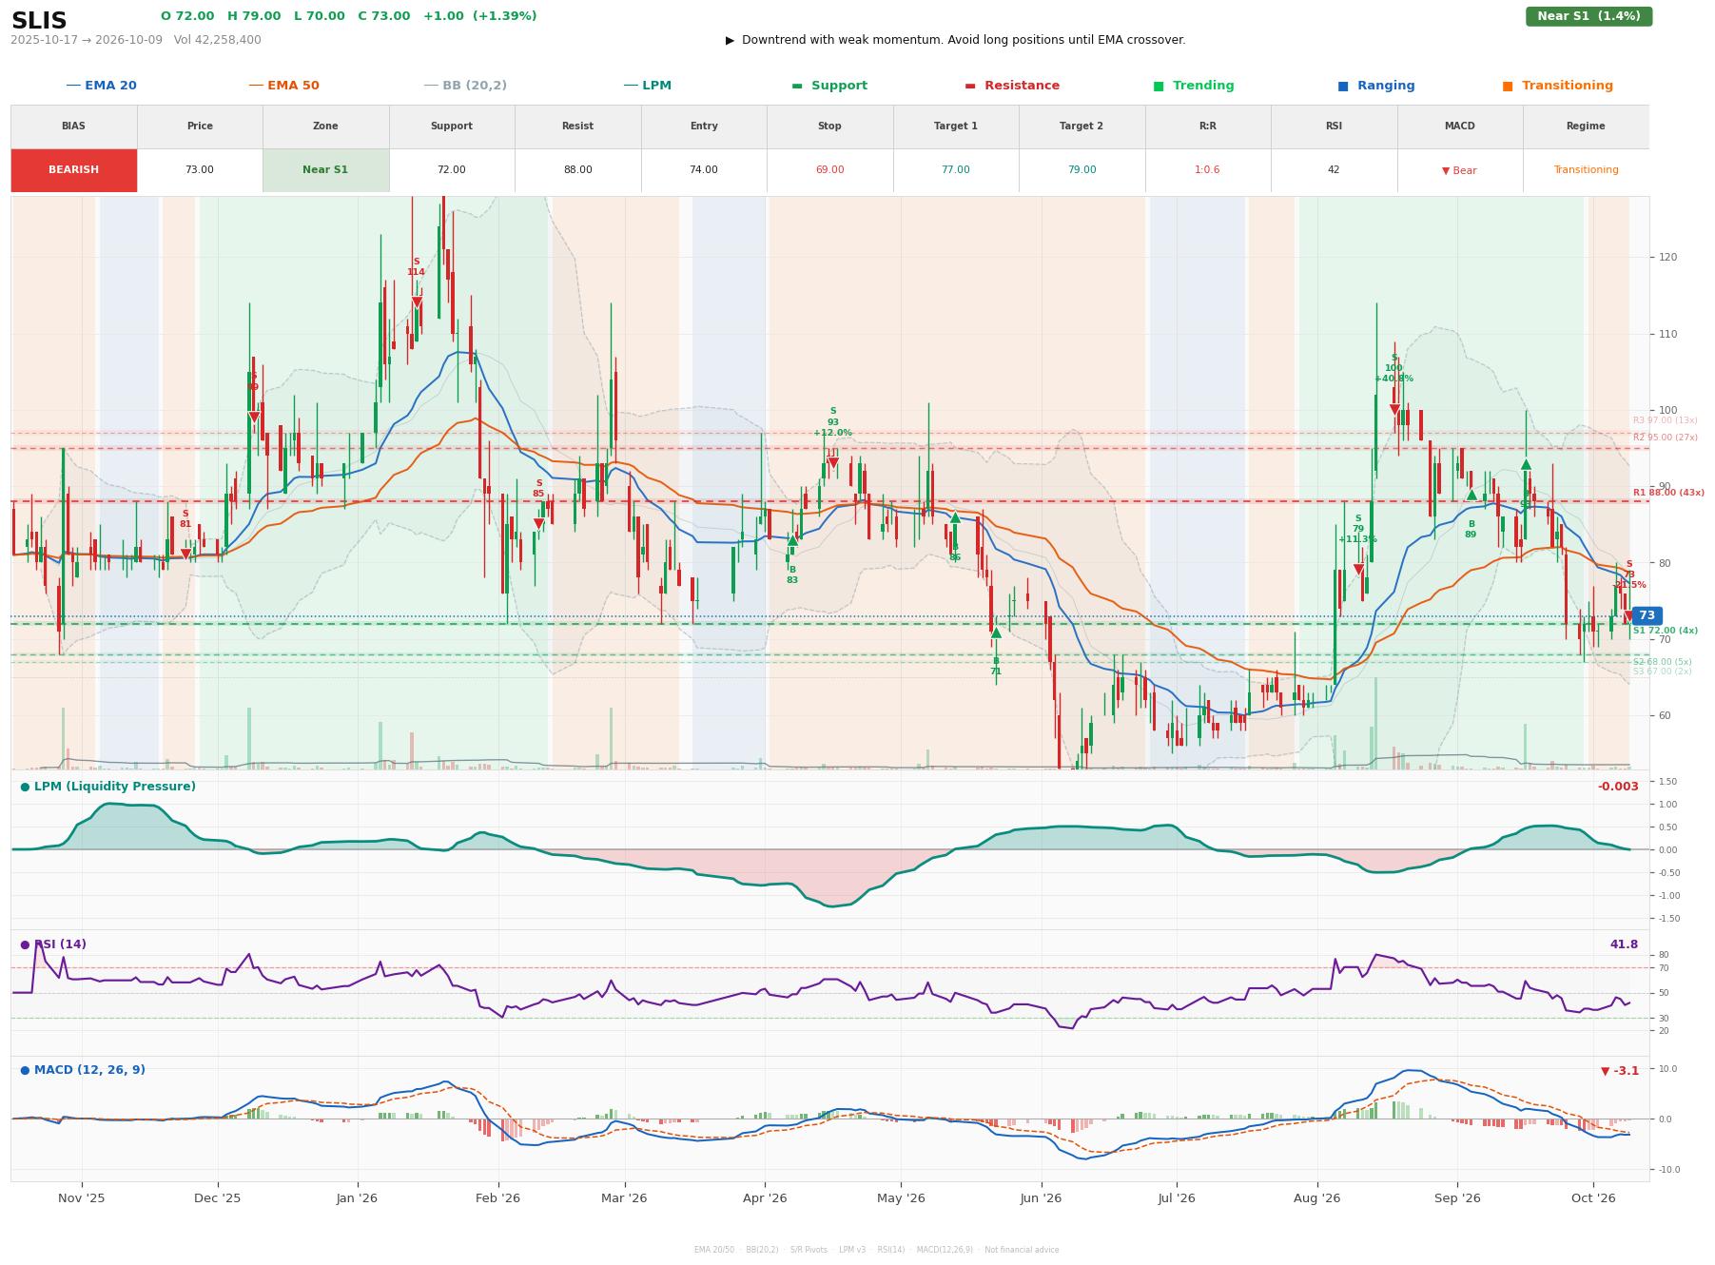
Task: Toggle the Resistance legend entry
Action: (x=1012, y=86)
